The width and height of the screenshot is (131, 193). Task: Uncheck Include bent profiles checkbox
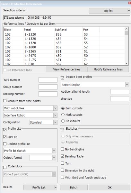[x=62, y=78]
